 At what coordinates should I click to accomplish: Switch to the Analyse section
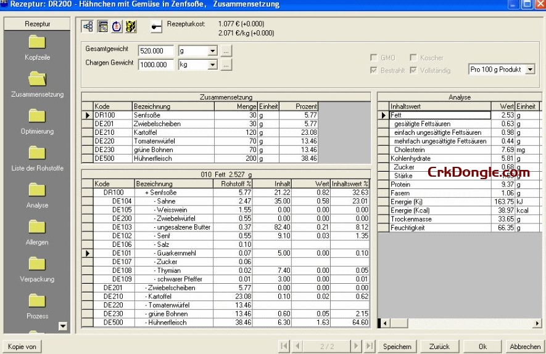pyautogui.click(x=37, y=190)
